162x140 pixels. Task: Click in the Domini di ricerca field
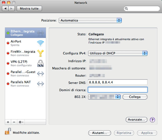pyautogui.click(x=117, y=90)
